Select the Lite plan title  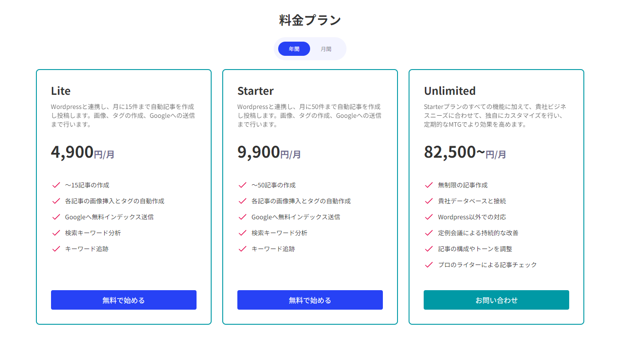[61, 91]
